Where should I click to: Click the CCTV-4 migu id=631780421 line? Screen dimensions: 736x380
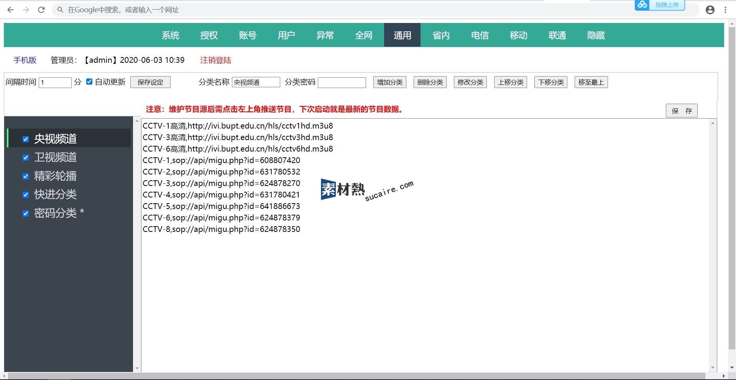point(221,195)
